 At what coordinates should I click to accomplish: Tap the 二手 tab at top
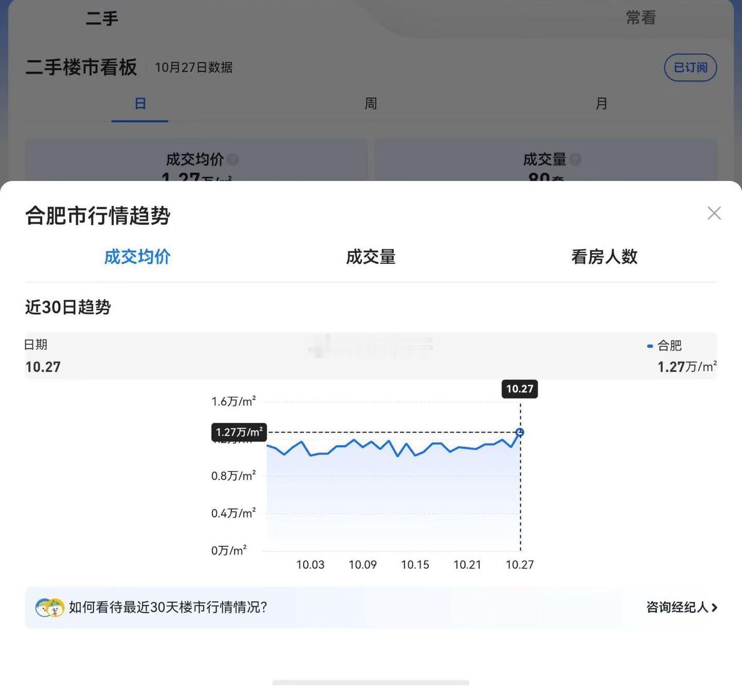click(102, 19)
